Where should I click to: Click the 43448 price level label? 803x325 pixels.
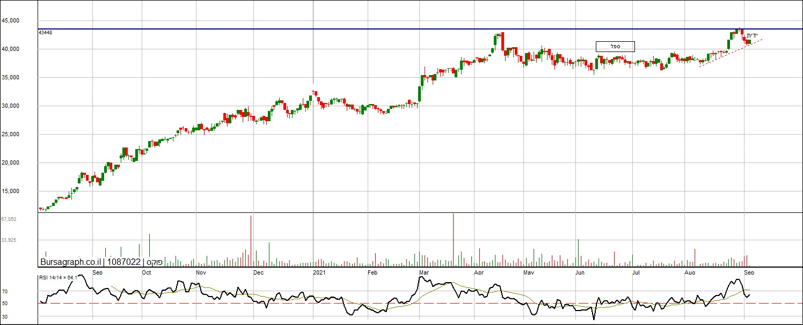45,33
